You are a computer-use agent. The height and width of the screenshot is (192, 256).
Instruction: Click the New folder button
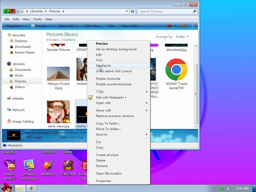click(x=130, y=26)
